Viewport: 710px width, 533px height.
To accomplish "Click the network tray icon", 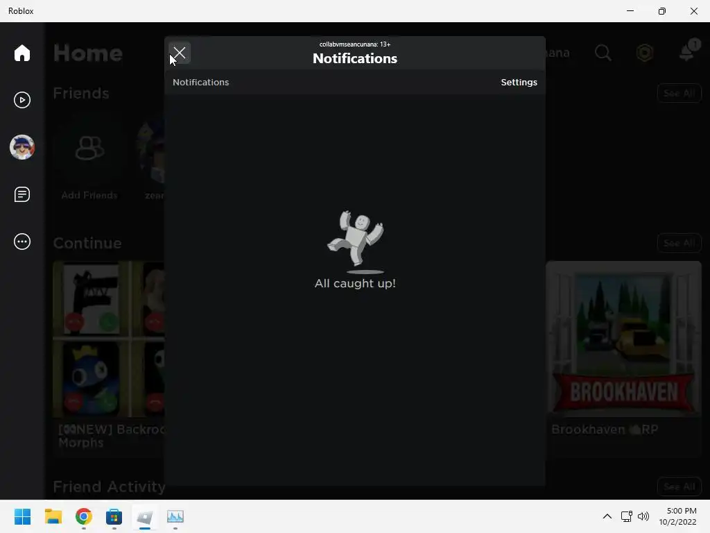I will (627, 516).
